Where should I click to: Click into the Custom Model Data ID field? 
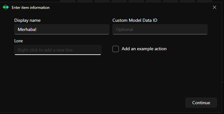point(160,29)
